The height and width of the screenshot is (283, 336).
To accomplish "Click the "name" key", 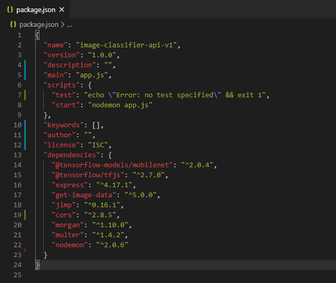I will click(x=56, y=45).
